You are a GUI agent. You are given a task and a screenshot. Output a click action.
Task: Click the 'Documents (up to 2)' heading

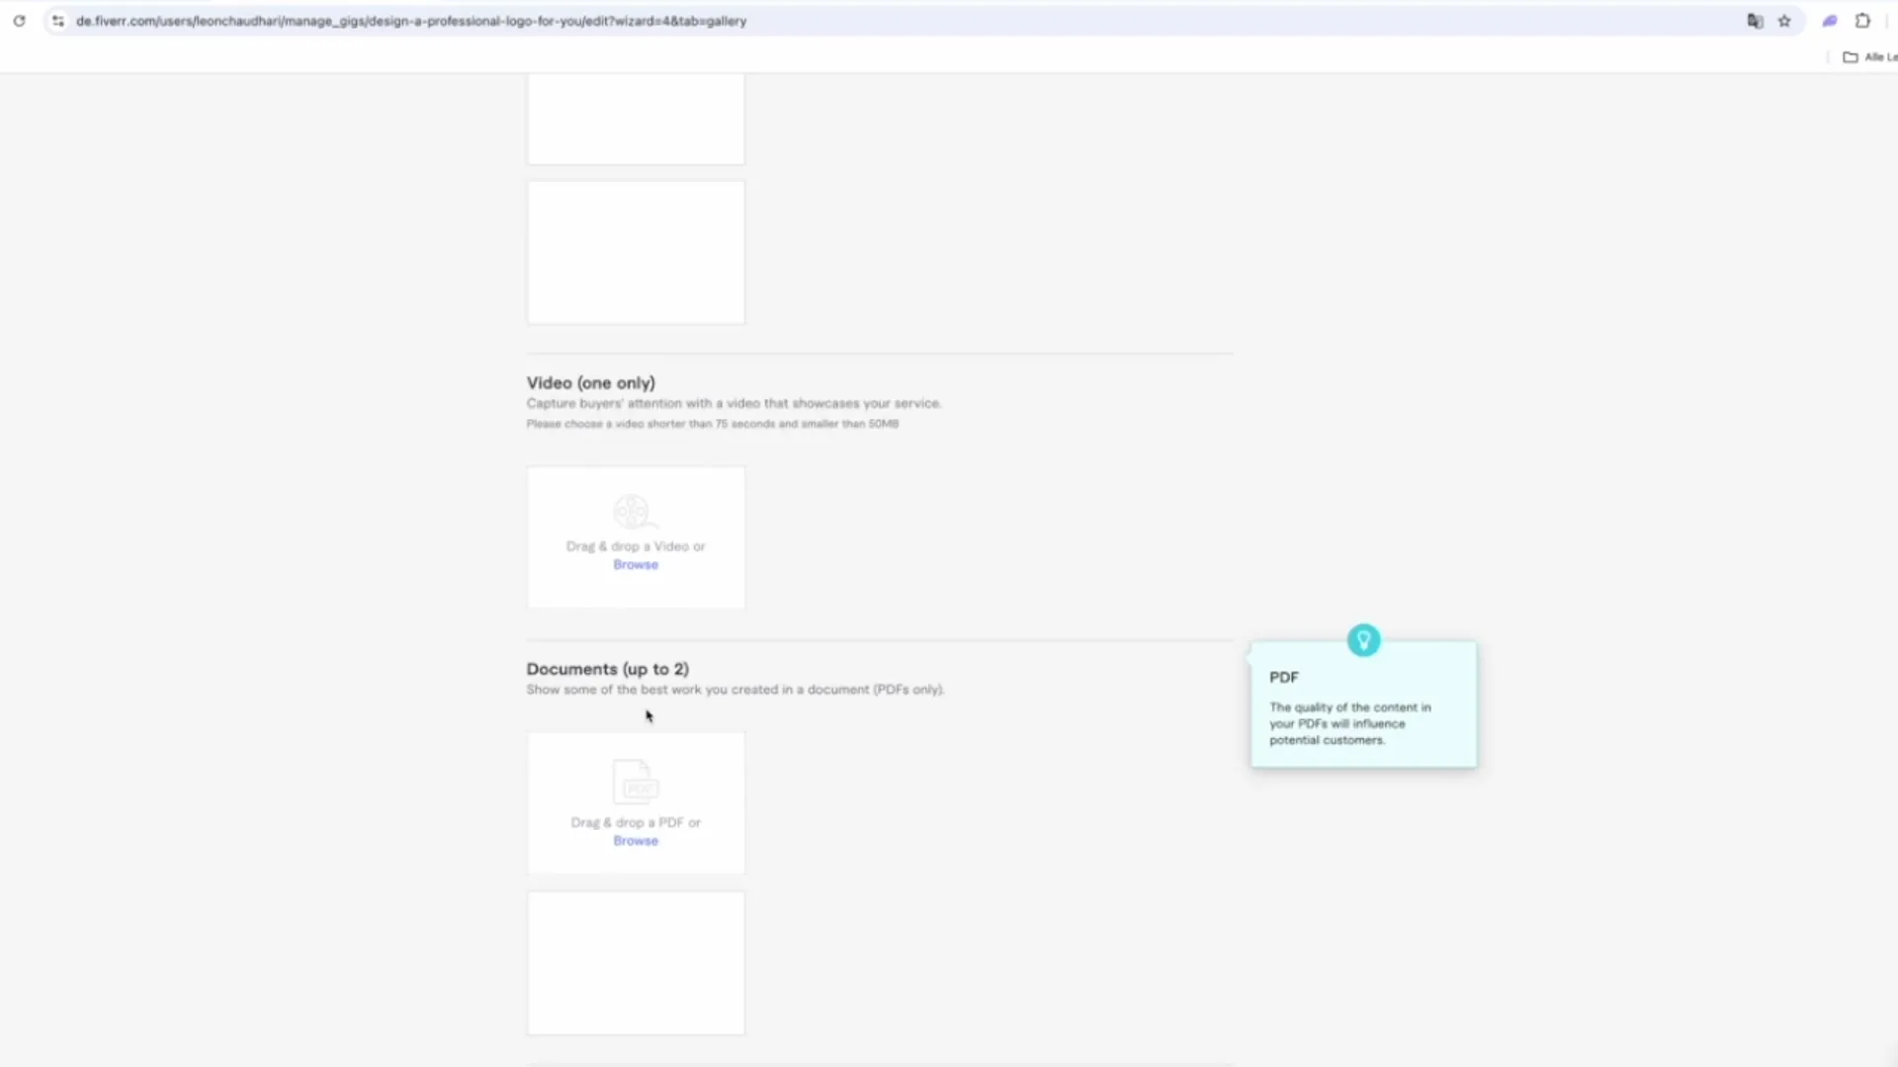click(x=607, y=669)
